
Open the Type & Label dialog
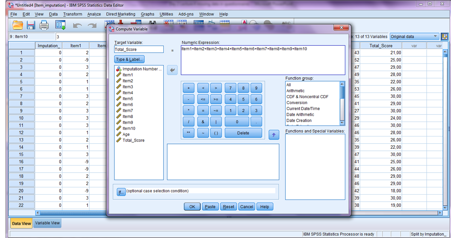pyautogui.click(x=129, y=59)
